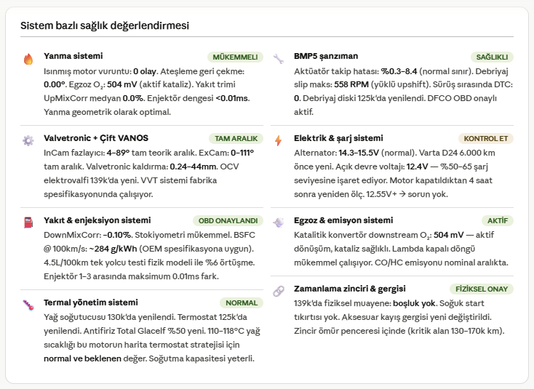Click the Sistem bazlı sağlık değerlendirmesi title

105,25
